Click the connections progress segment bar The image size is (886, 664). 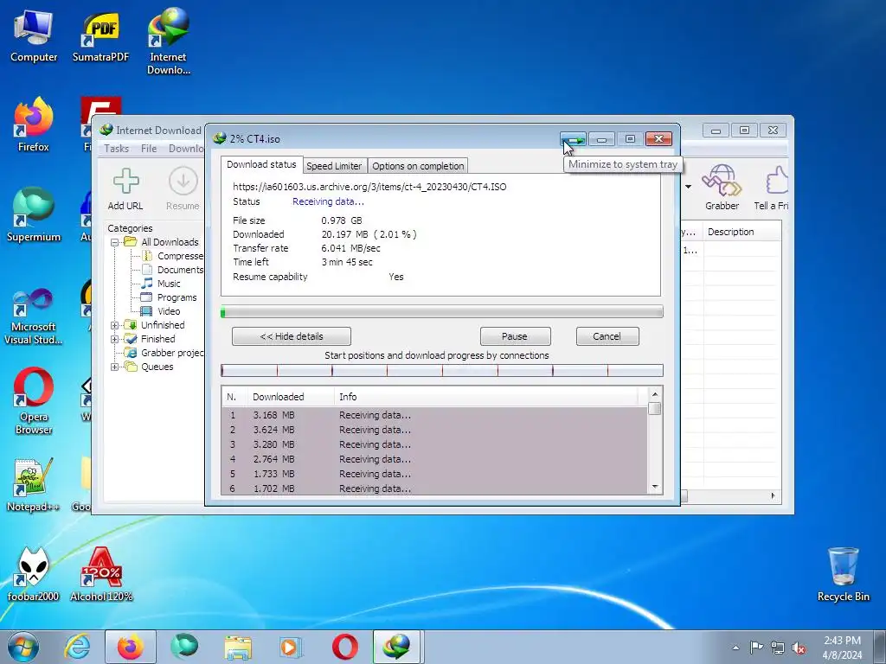pyautogui.click(x=441, y=370)
